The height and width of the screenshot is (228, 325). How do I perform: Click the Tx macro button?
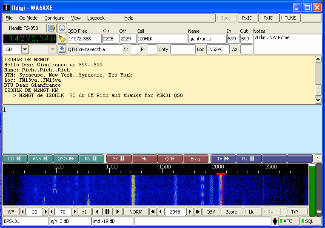click(x=223, y=159)
